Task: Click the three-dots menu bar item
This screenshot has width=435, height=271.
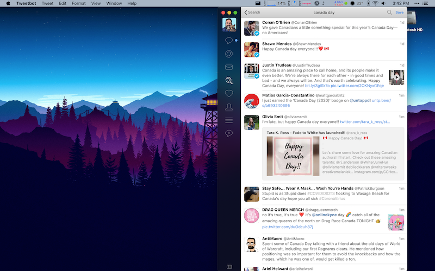Action: tap(417, 3)
